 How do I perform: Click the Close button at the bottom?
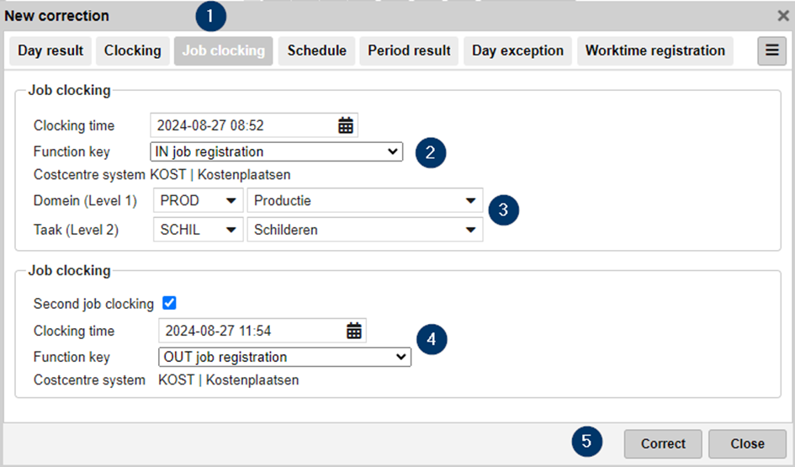click(x=747, y=443)
